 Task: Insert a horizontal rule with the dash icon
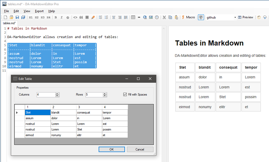(x=139, y=17)
